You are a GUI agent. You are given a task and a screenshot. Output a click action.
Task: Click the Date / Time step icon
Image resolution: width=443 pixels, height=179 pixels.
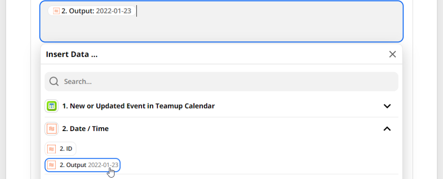(51, 128)
